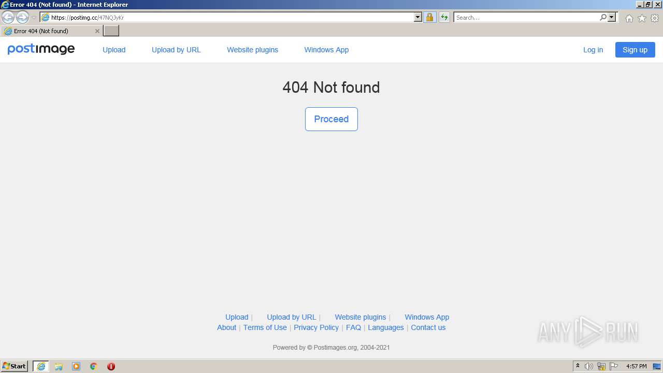Click the browser Forward arrow button
The height and width of the screenshot is (373, 663).
click(22, 18)
